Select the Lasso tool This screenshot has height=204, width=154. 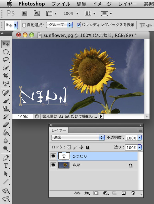tap(6, 60)
